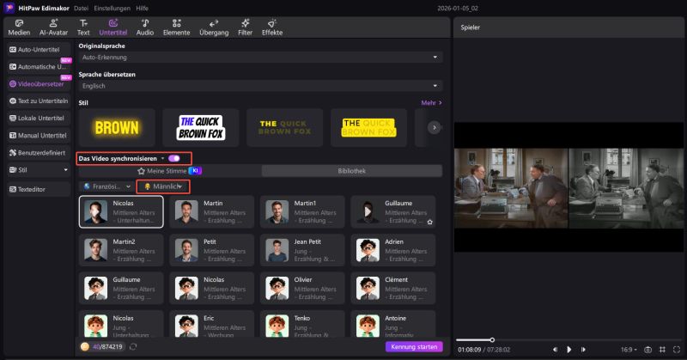Favorite the Guillaume voice with star
Viewport: 687px width, 360px height.
click(x=429, y=221)
